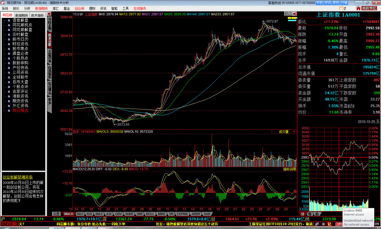Select 股市日历 in the sidebar list
The image size is (381, 229).
pos(20,39)
